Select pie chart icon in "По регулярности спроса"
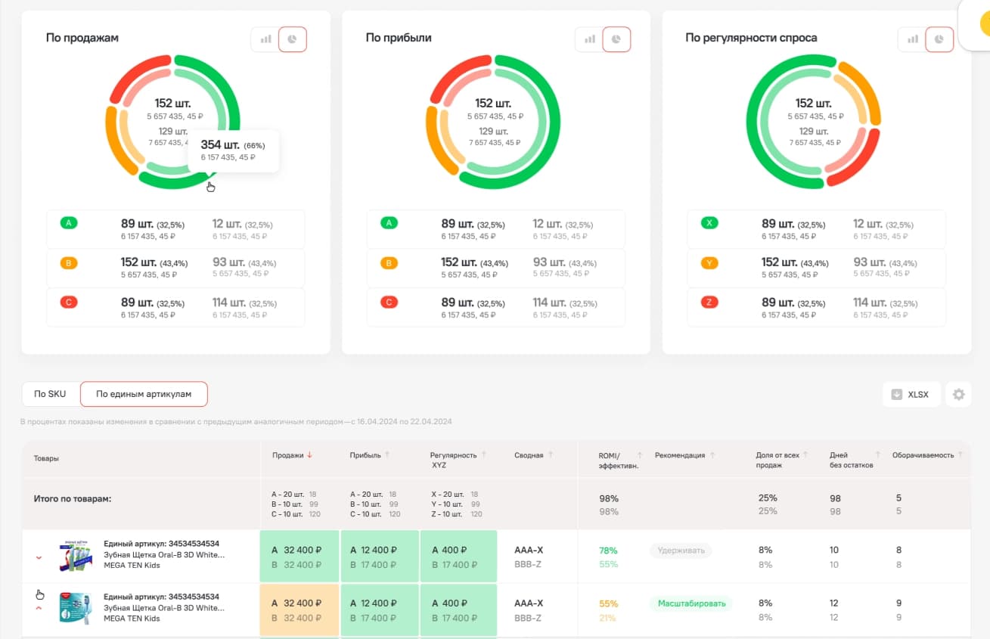Image resolution: width=990 pixels, height=639 pixels. [939, 39]
